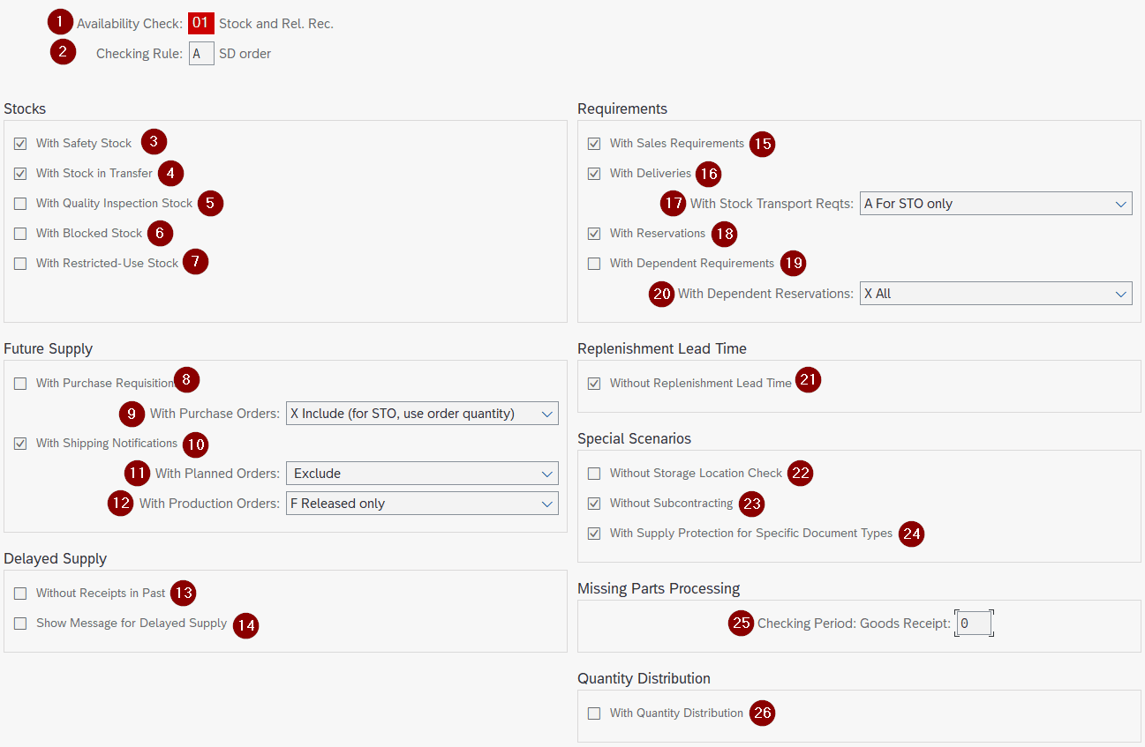Click the Checking Period Goods Receipt field
Viewport: 1145px width, 747px height.
click(974, 623)
